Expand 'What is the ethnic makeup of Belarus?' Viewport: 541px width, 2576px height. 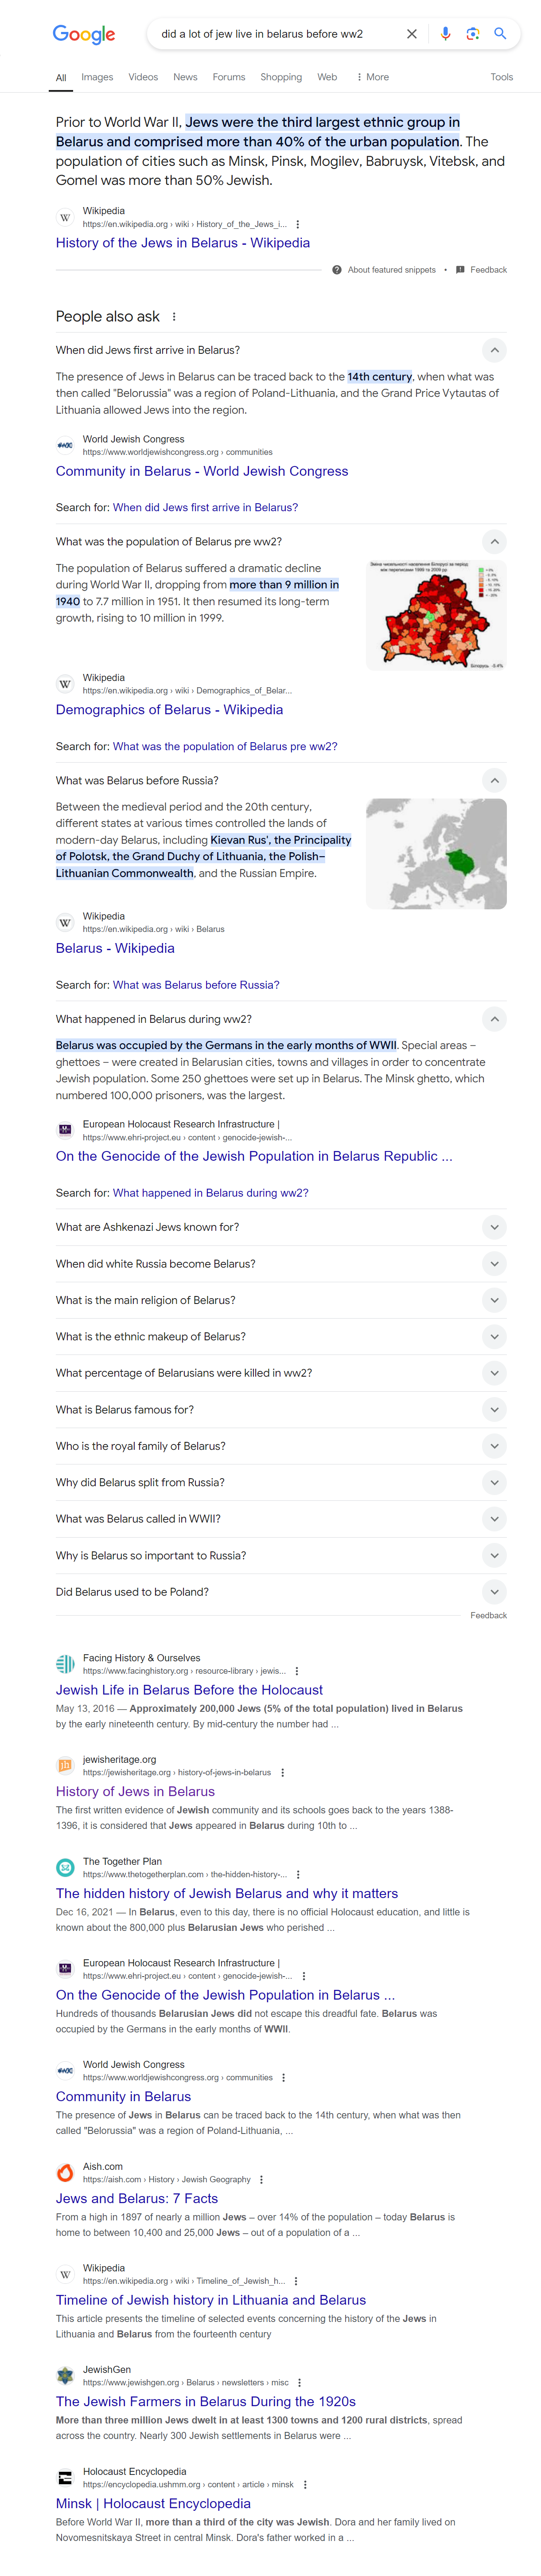coord(494,1337)
